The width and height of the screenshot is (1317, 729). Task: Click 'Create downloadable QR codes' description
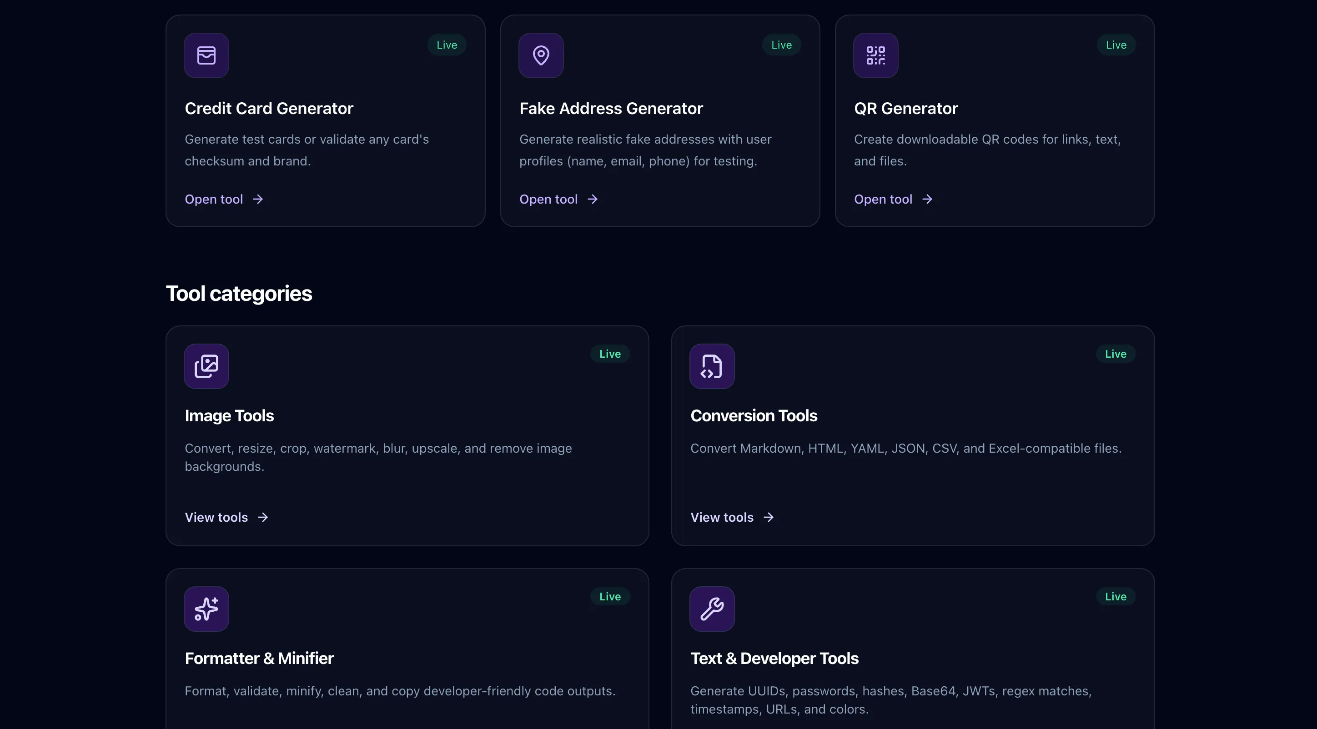[x=987, y=150]
